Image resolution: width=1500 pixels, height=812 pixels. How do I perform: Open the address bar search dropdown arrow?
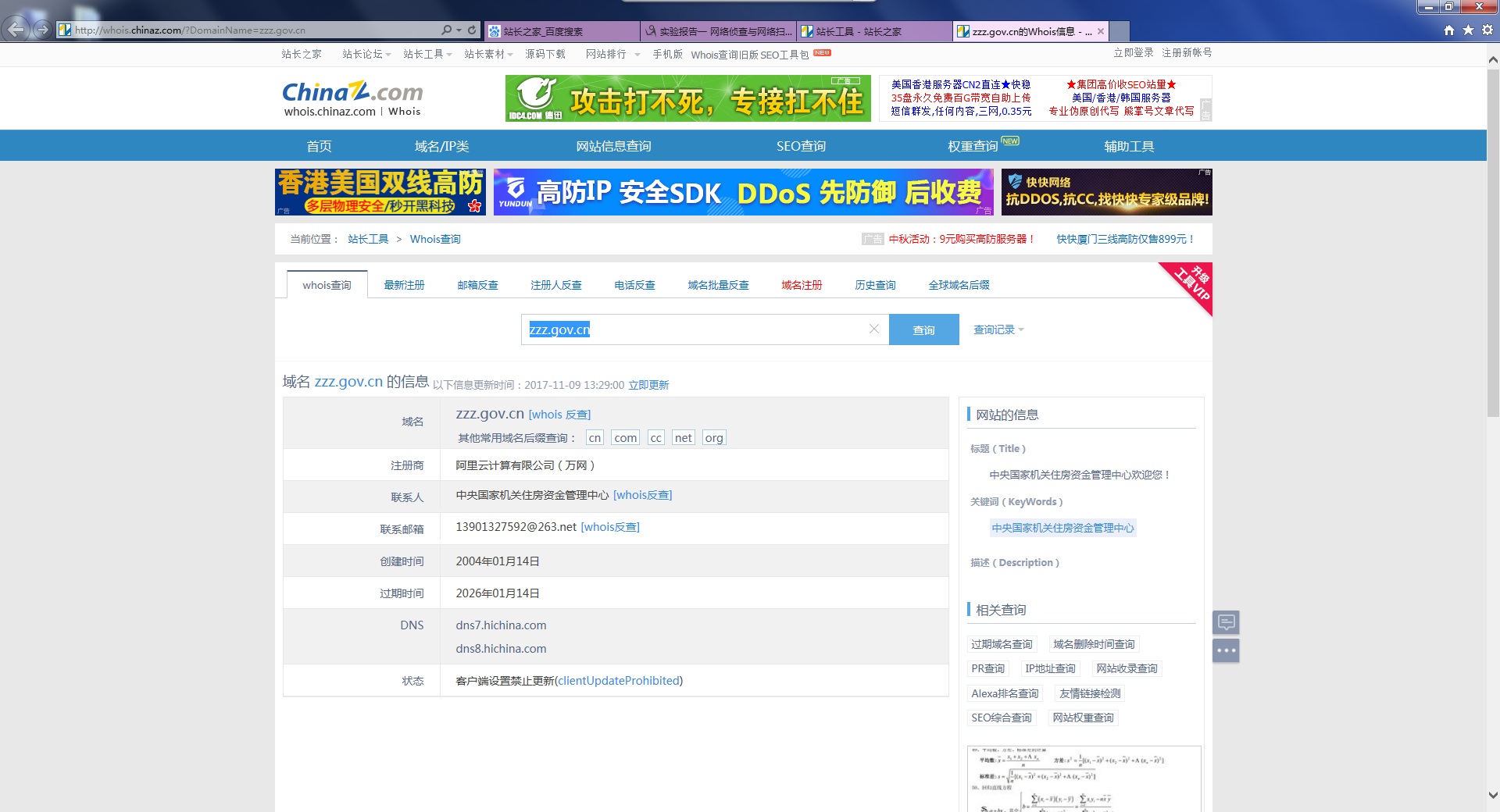459,30
